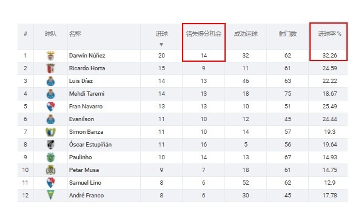Viewport: 364px width, 218px height.
Task: Sort by the 成功运球 column header
Action: [x=246, y=34]
